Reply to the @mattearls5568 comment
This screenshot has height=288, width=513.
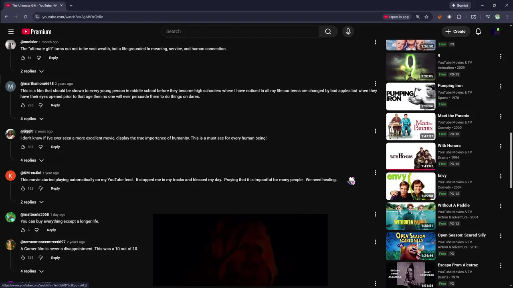pyautogui.click(x=51, y=230)
